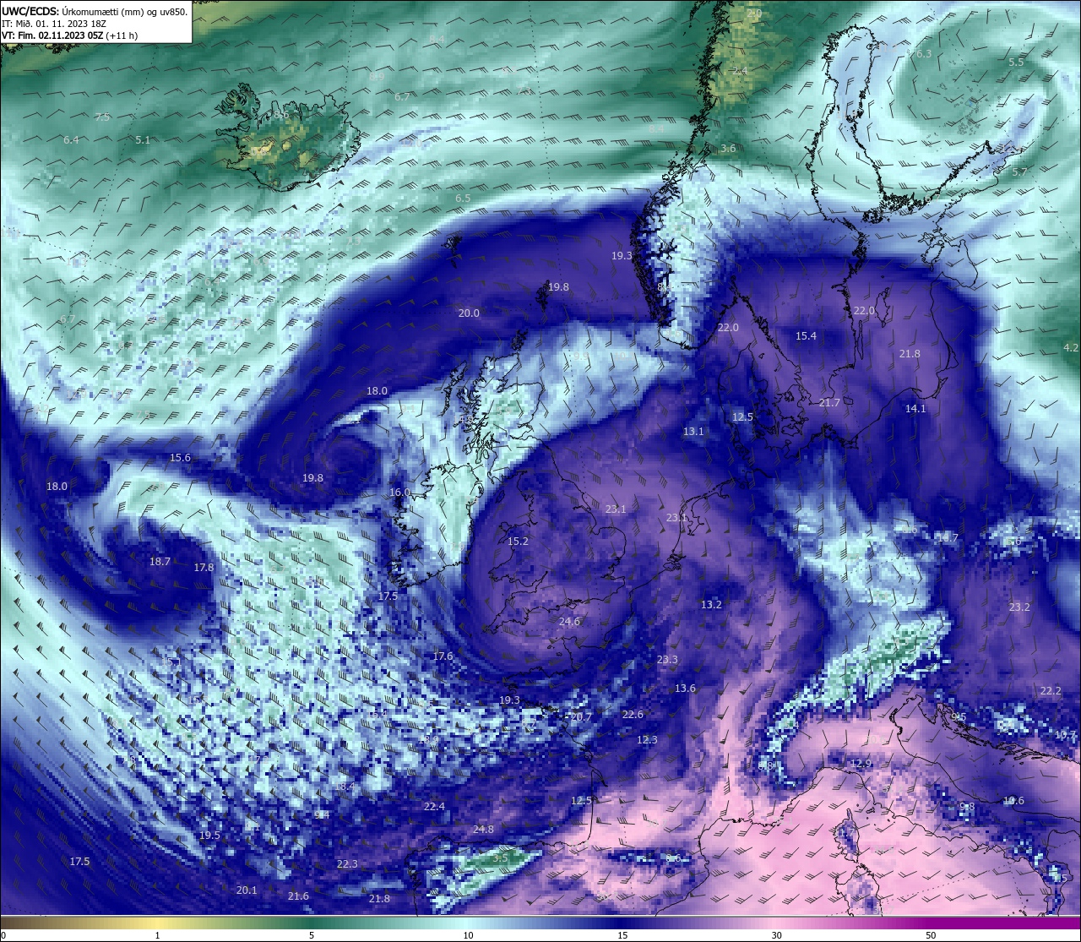Viewport: 1081px width, 942px height.
Task: Click the map value '23.3'
Action: (667, 659)
